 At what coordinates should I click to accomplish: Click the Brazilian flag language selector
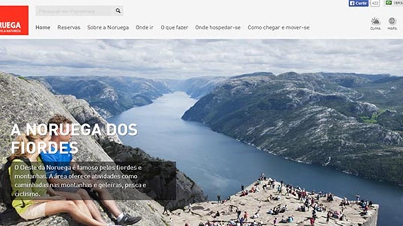pyautogui.click(x=389, y=3)
